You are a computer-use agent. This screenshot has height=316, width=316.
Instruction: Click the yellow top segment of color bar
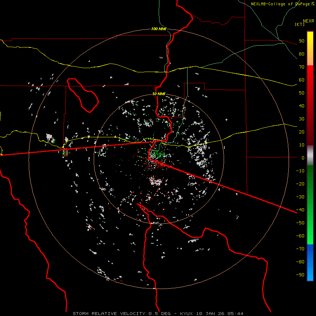coord(310,48)
